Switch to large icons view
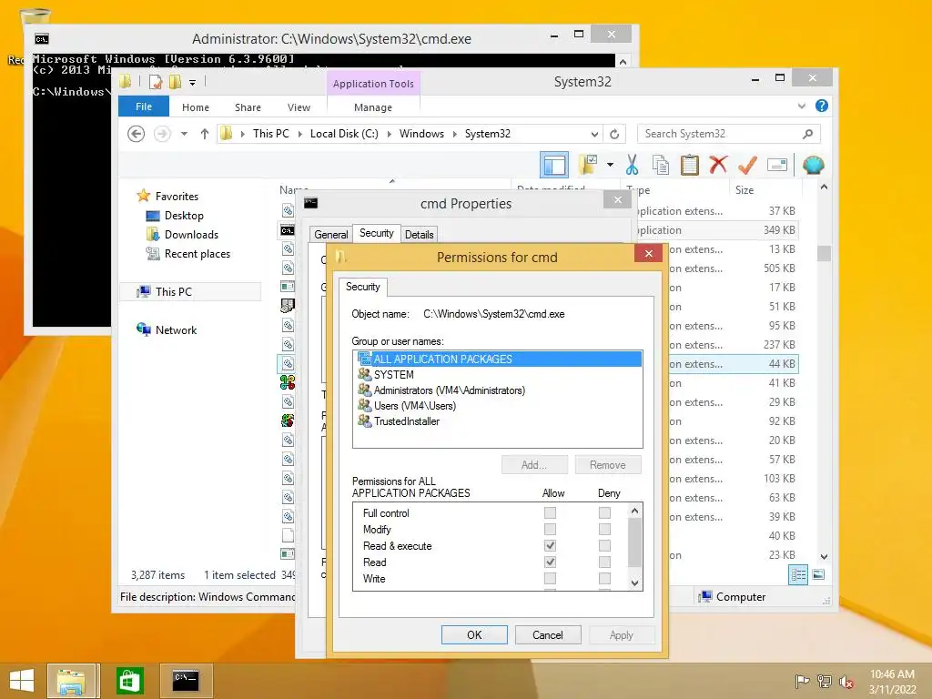 tap(818, 575)
